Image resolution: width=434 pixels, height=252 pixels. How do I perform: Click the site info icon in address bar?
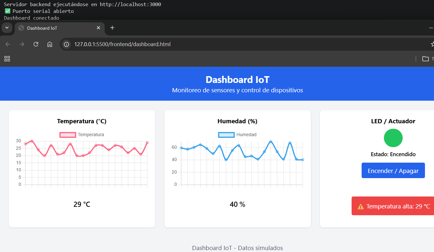66,44
